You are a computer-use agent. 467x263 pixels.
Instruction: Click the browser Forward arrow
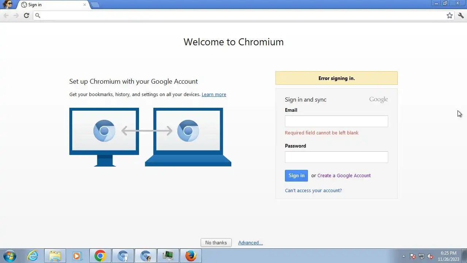coord(16,15)
